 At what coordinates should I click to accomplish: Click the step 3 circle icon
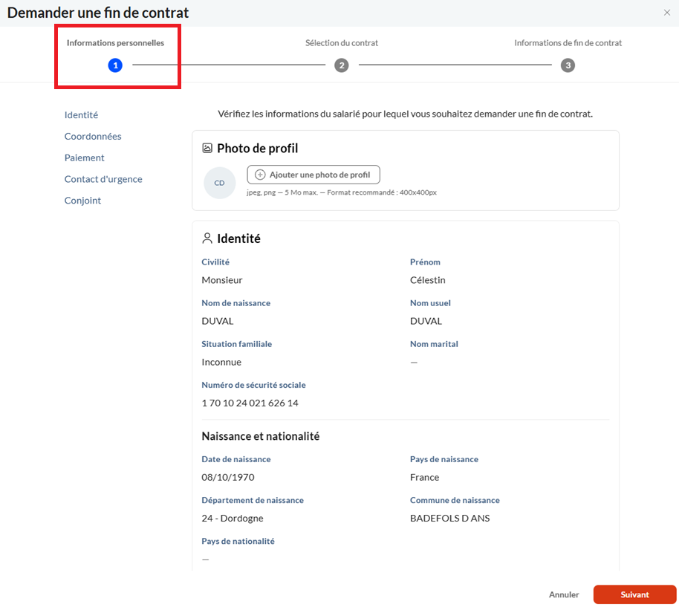(568, 65)
